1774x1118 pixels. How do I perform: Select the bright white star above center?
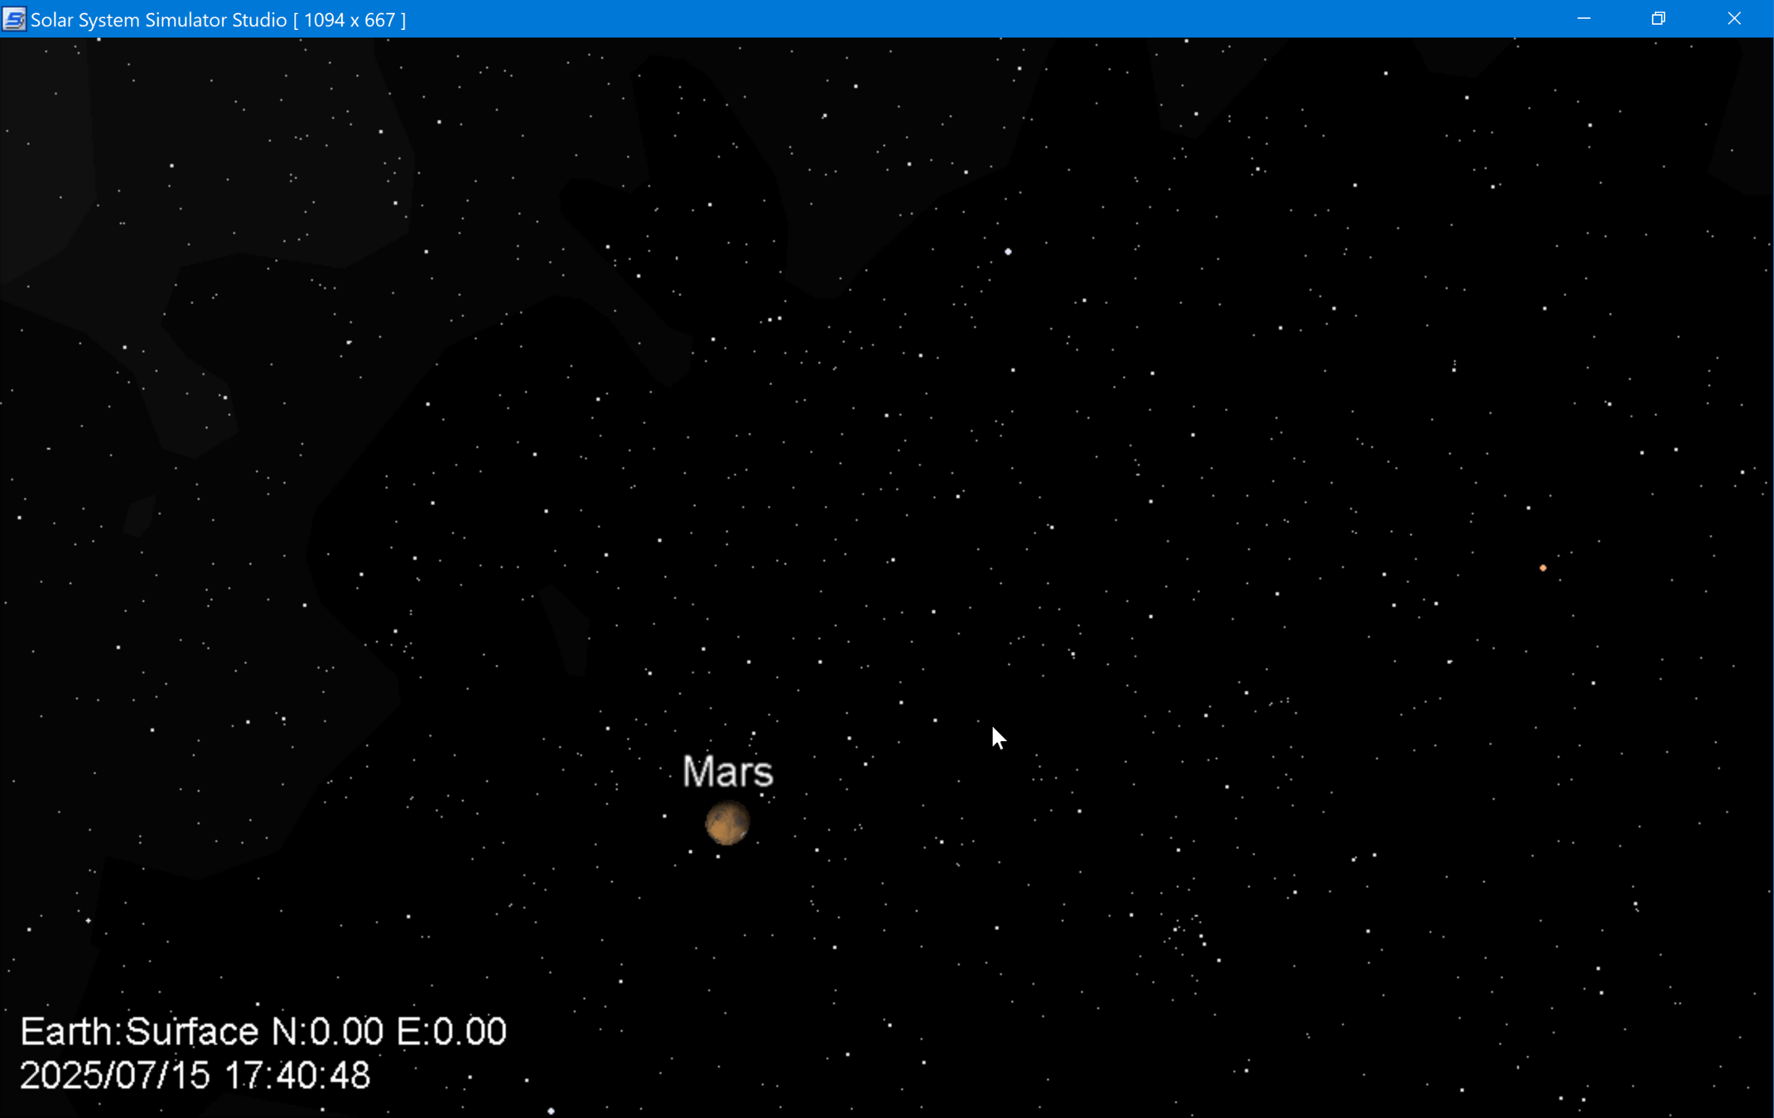pyautogui.click(x=1008, y=252)
